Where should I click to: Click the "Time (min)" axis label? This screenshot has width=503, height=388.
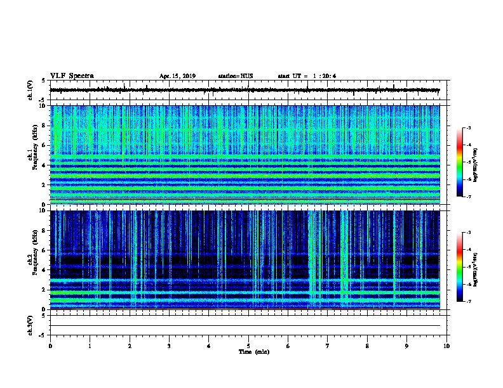point(254,352)
